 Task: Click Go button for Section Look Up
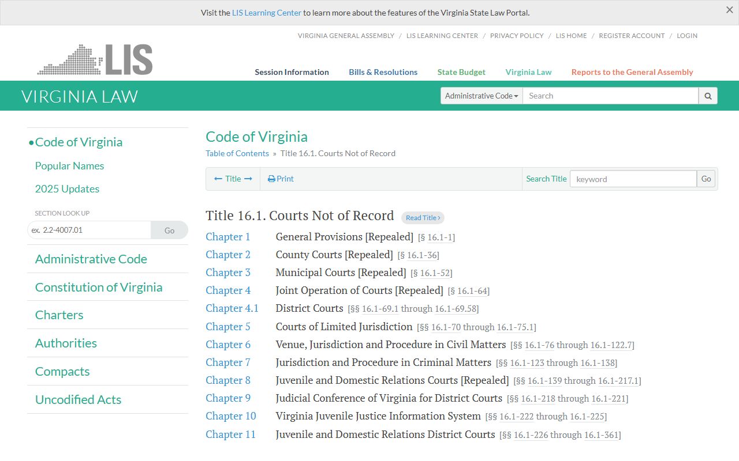pos(169,230)
